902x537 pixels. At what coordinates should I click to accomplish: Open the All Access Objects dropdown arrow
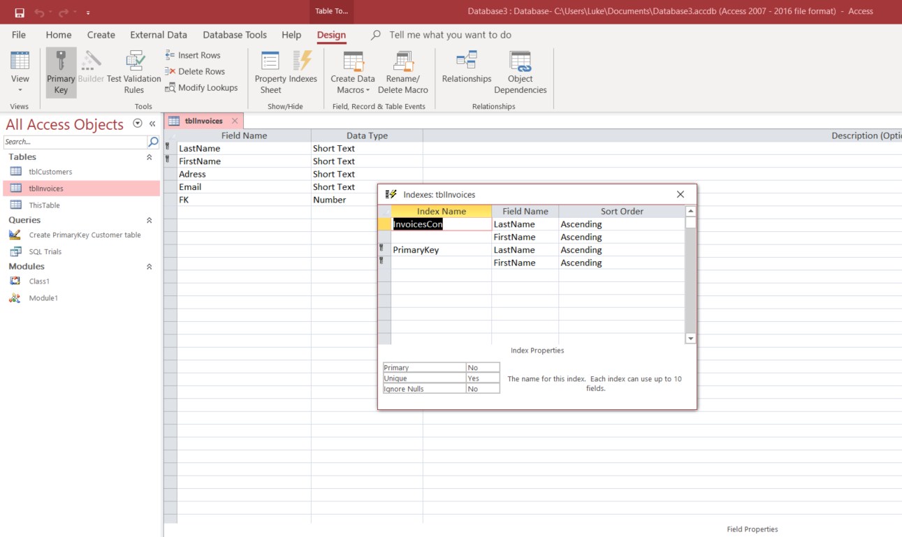[x=138, y=124]
